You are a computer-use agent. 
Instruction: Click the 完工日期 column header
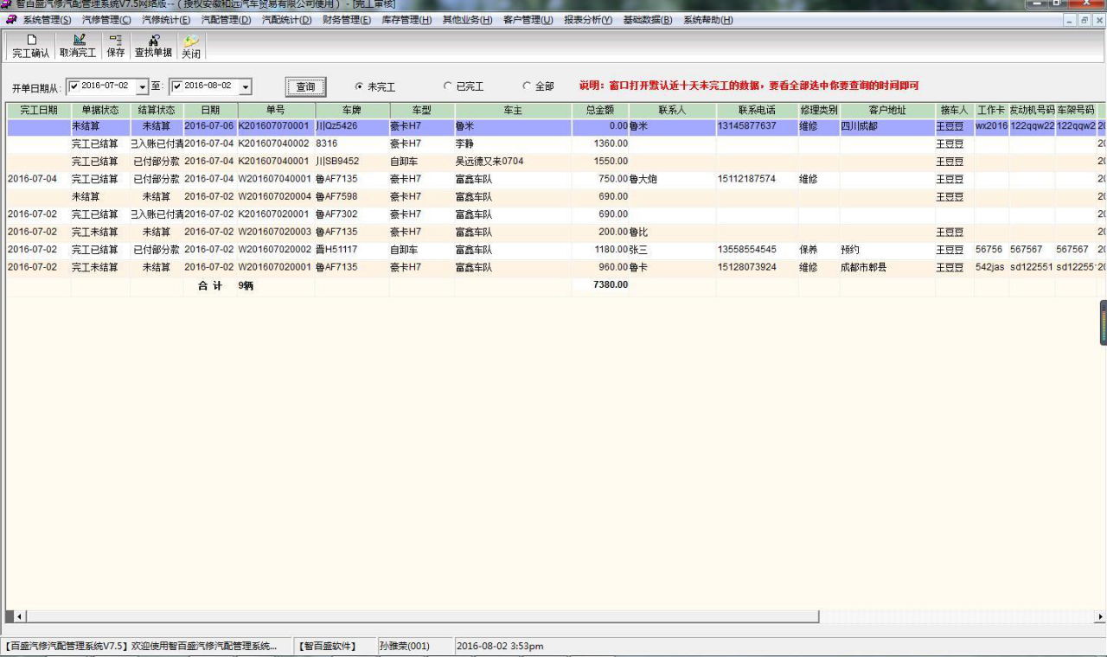[39, 111]
